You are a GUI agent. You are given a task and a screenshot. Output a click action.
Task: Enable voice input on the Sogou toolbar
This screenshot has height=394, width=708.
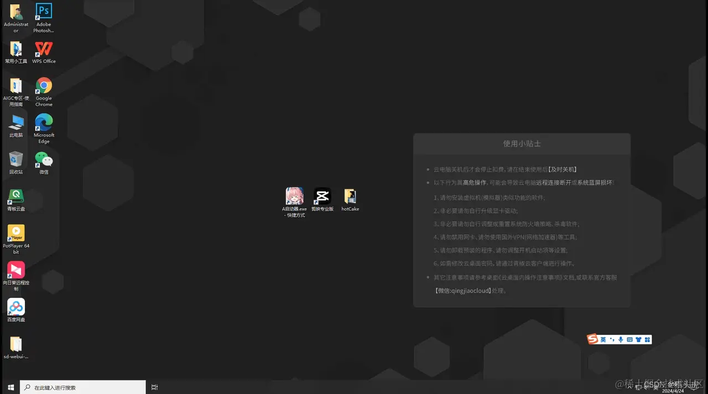pyautogui.click(x=620, y=339)
